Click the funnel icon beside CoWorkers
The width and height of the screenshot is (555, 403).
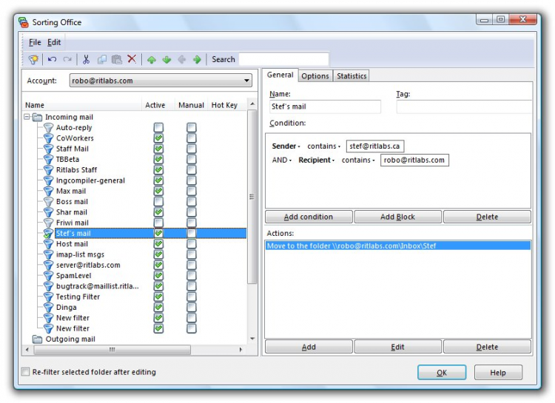[x=48, y=138]
